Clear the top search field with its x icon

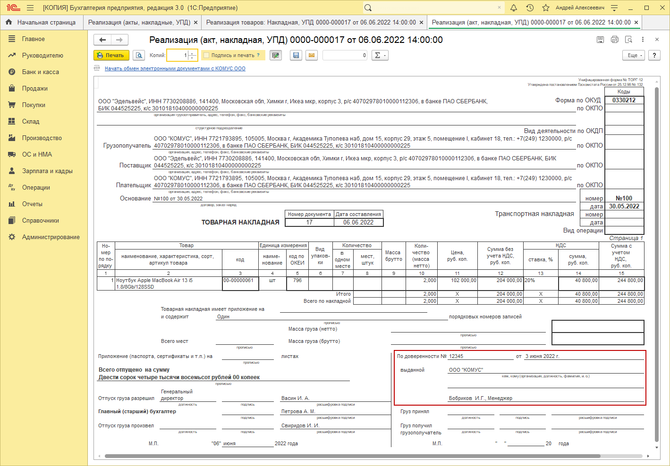499,8
